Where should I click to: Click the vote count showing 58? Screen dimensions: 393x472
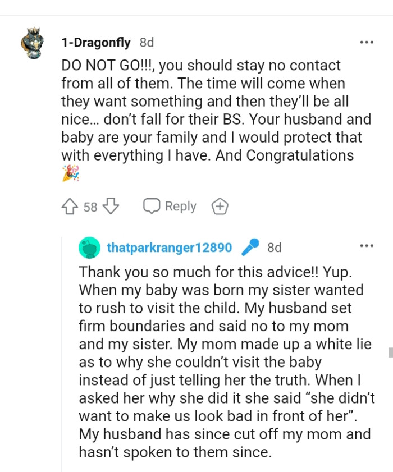coord(90,206)
